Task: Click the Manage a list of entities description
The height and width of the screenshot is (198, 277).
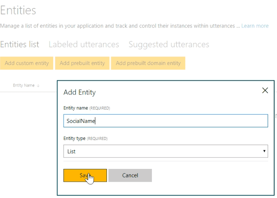Action: point(117,26)
